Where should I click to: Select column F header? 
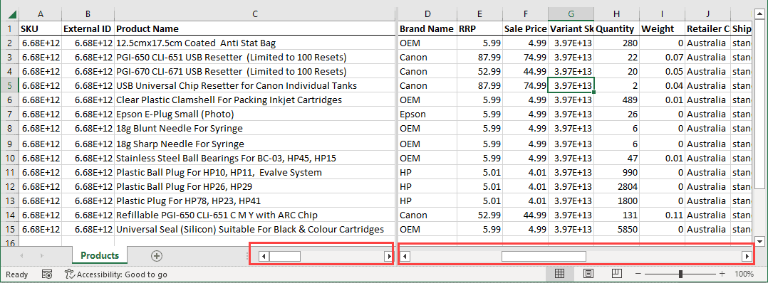(x=525, y=14)
